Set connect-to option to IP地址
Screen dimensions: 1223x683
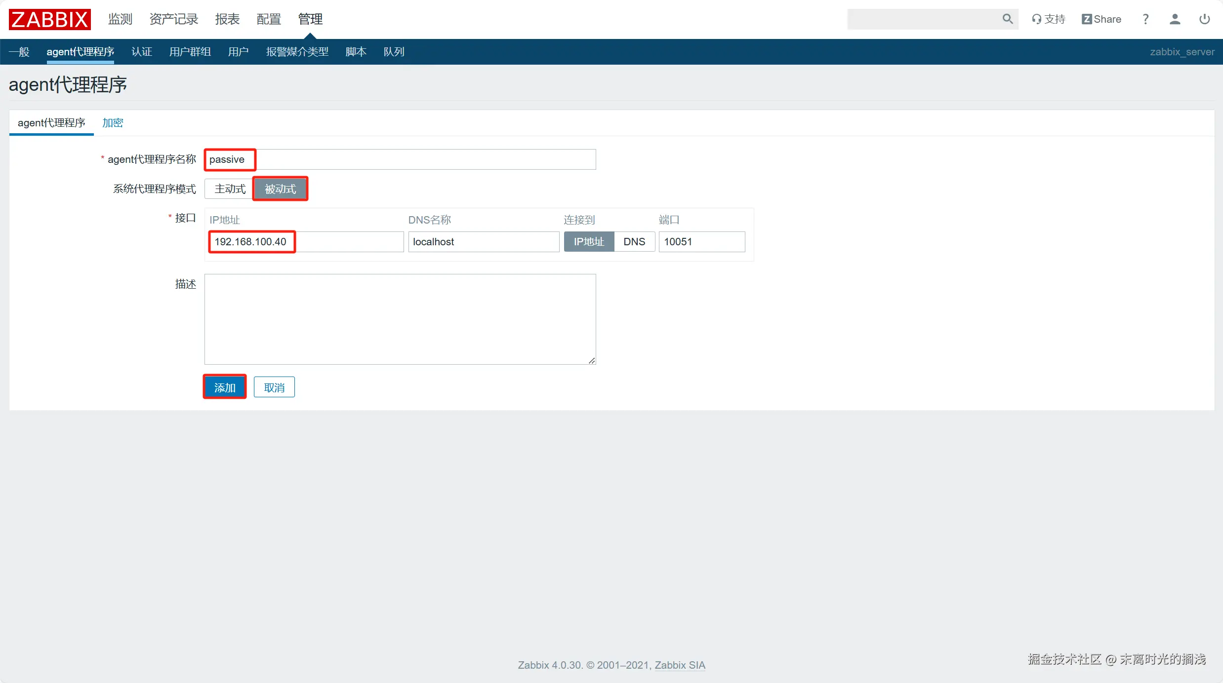[589, 242]
